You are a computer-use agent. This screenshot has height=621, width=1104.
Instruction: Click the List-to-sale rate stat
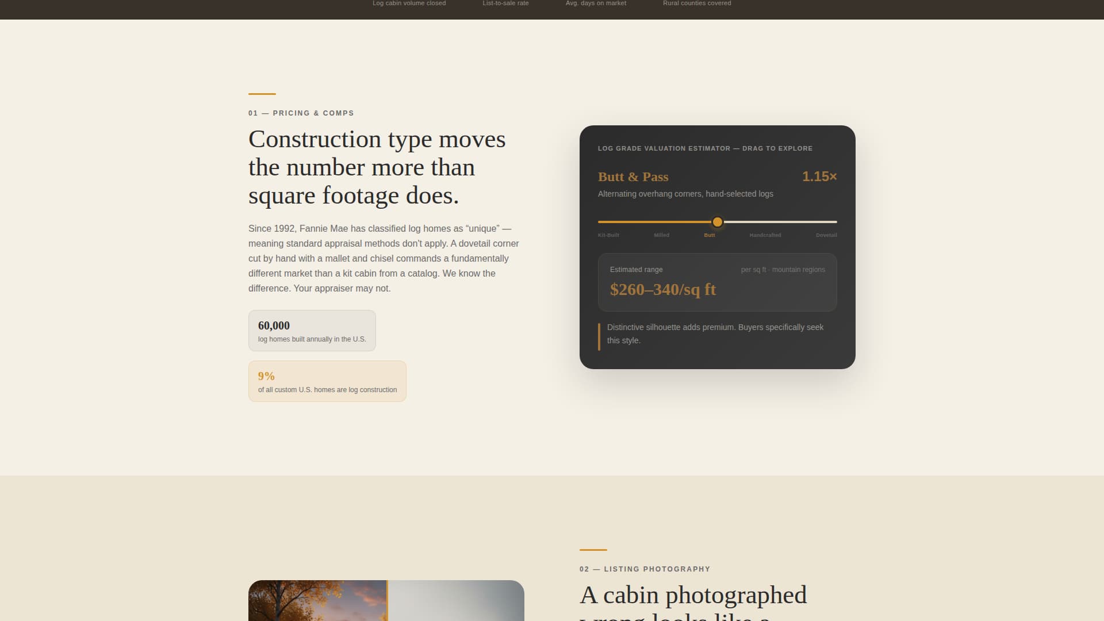[505, 3]
